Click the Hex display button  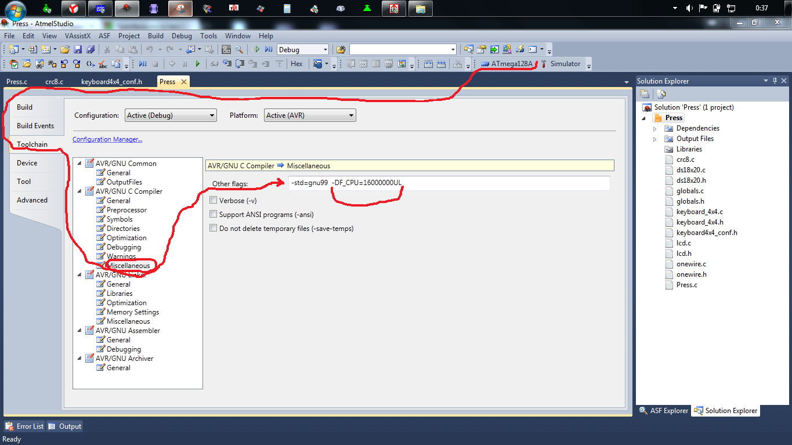(296, 64)
